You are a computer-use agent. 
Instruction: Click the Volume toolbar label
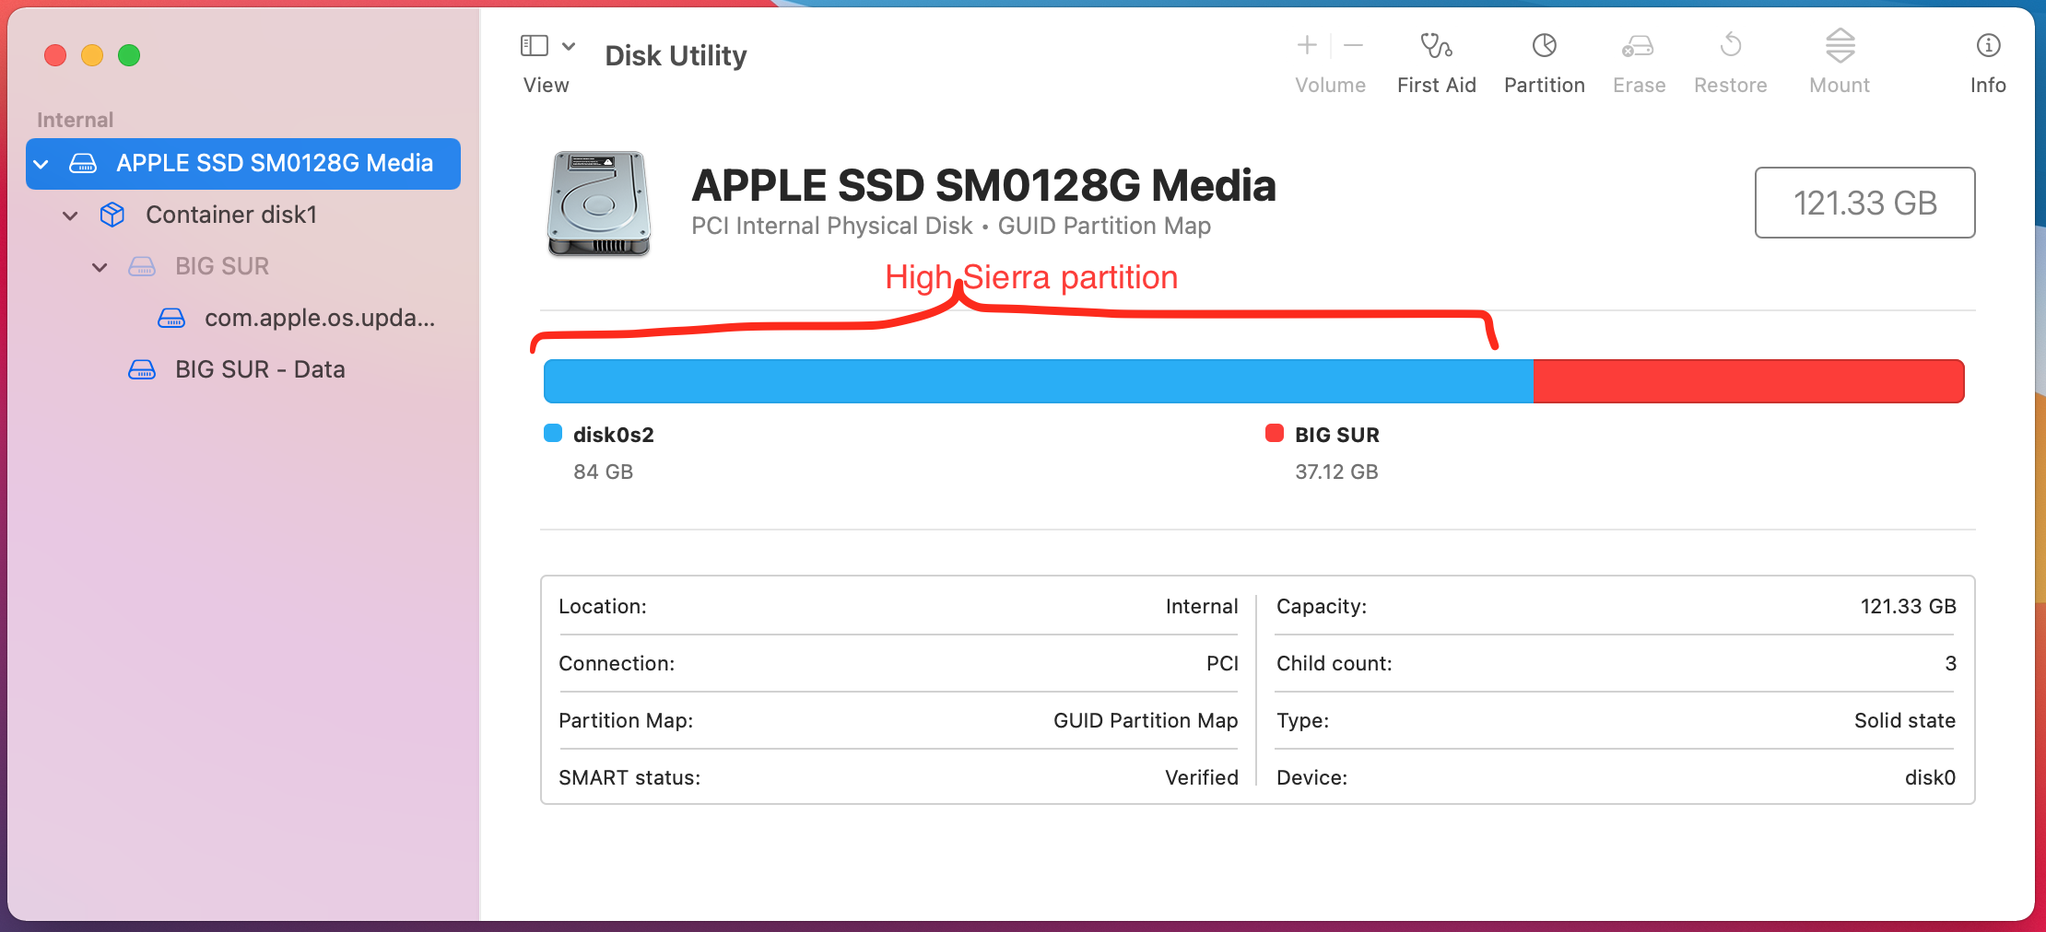click(x=1331, y=85)
